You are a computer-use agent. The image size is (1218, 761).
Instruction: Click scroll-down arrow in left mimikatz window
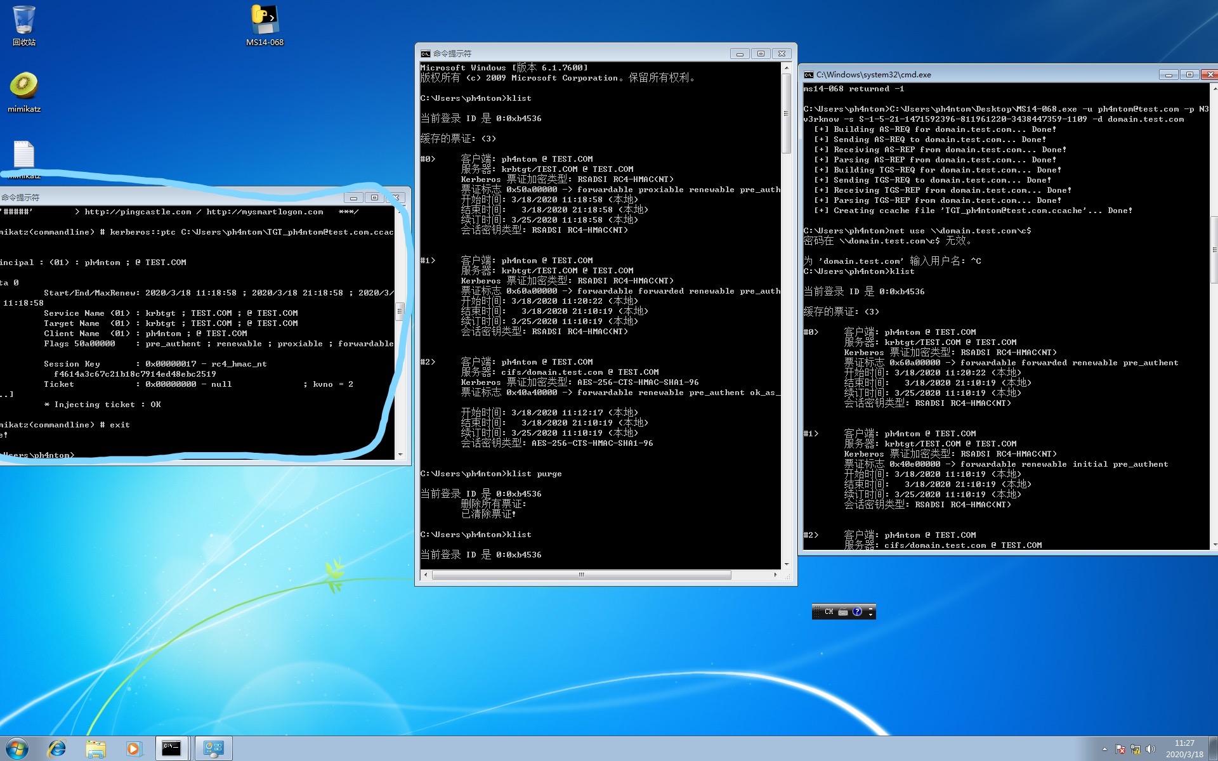click(400, 455)
